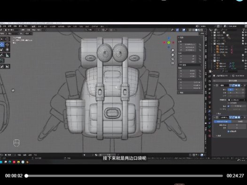
Task: Select the Scale tool
Action: click(2, 50)
